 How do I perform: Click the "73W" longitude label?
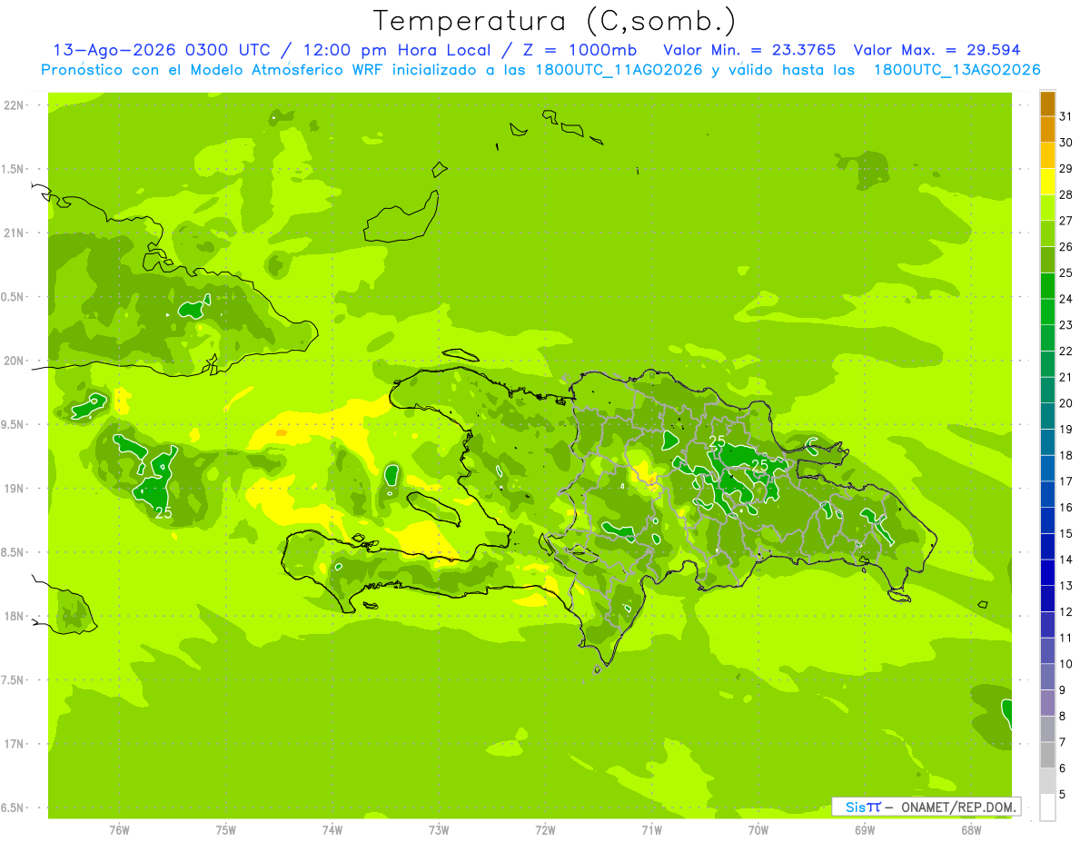tap(439, 830)
